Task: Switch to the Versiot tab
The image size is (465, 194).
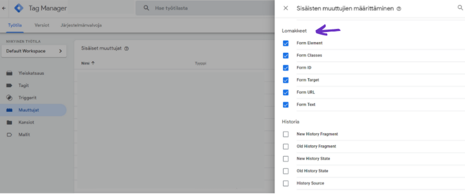Action: point(42,25)
